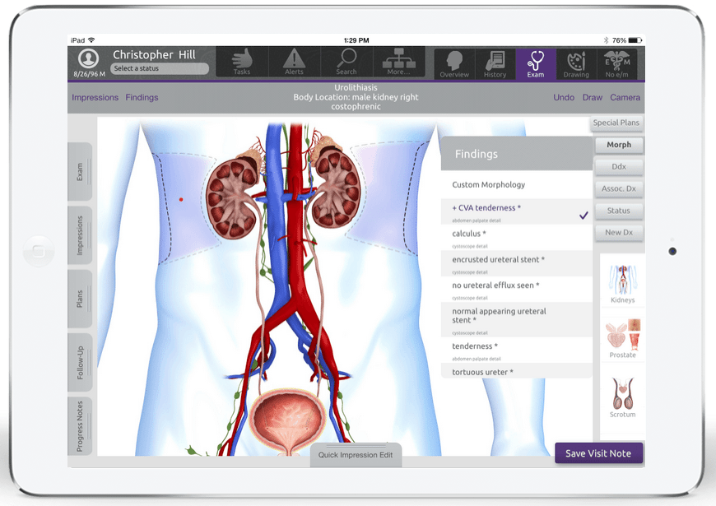Screen dimensions: 716x506
Task: Click the New Dx button
Action: pos(619,233)
